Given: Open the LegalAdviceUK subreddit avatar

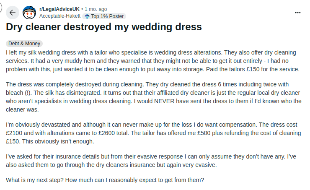Looking at the screenshot, I should tap(29, 13).
